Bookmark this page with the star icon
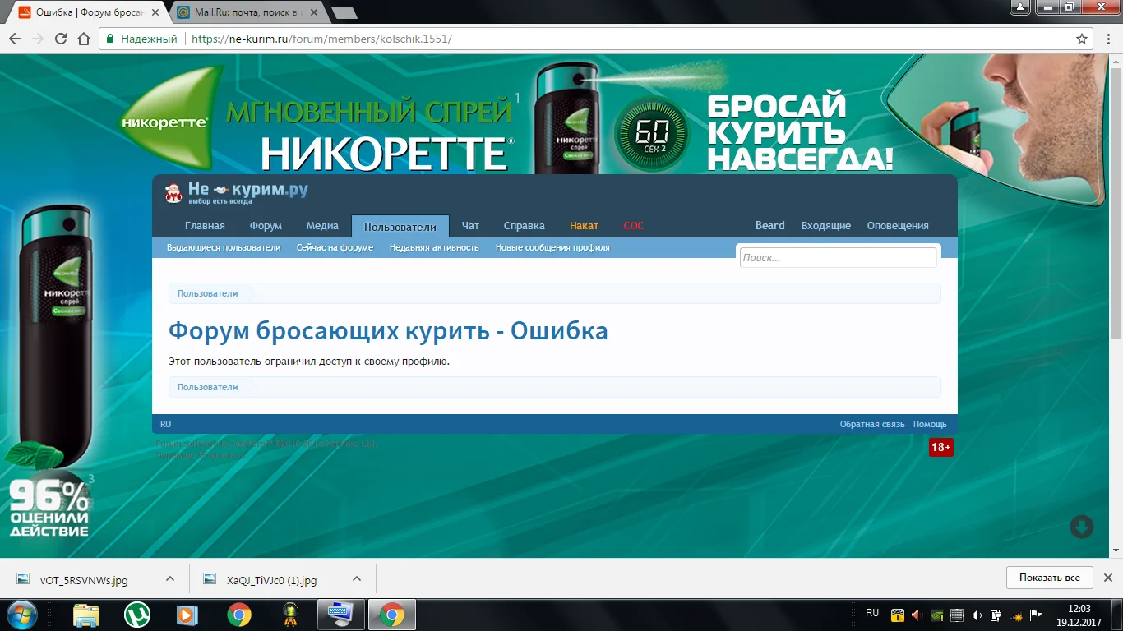This screenshot has height=631, width=1123. (1082, 39)
